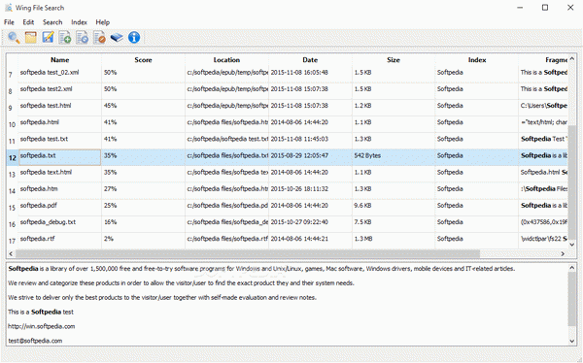Click the results table scroll up arrow
Viewport: 583px width, 363px height.
tap(572, 58)
